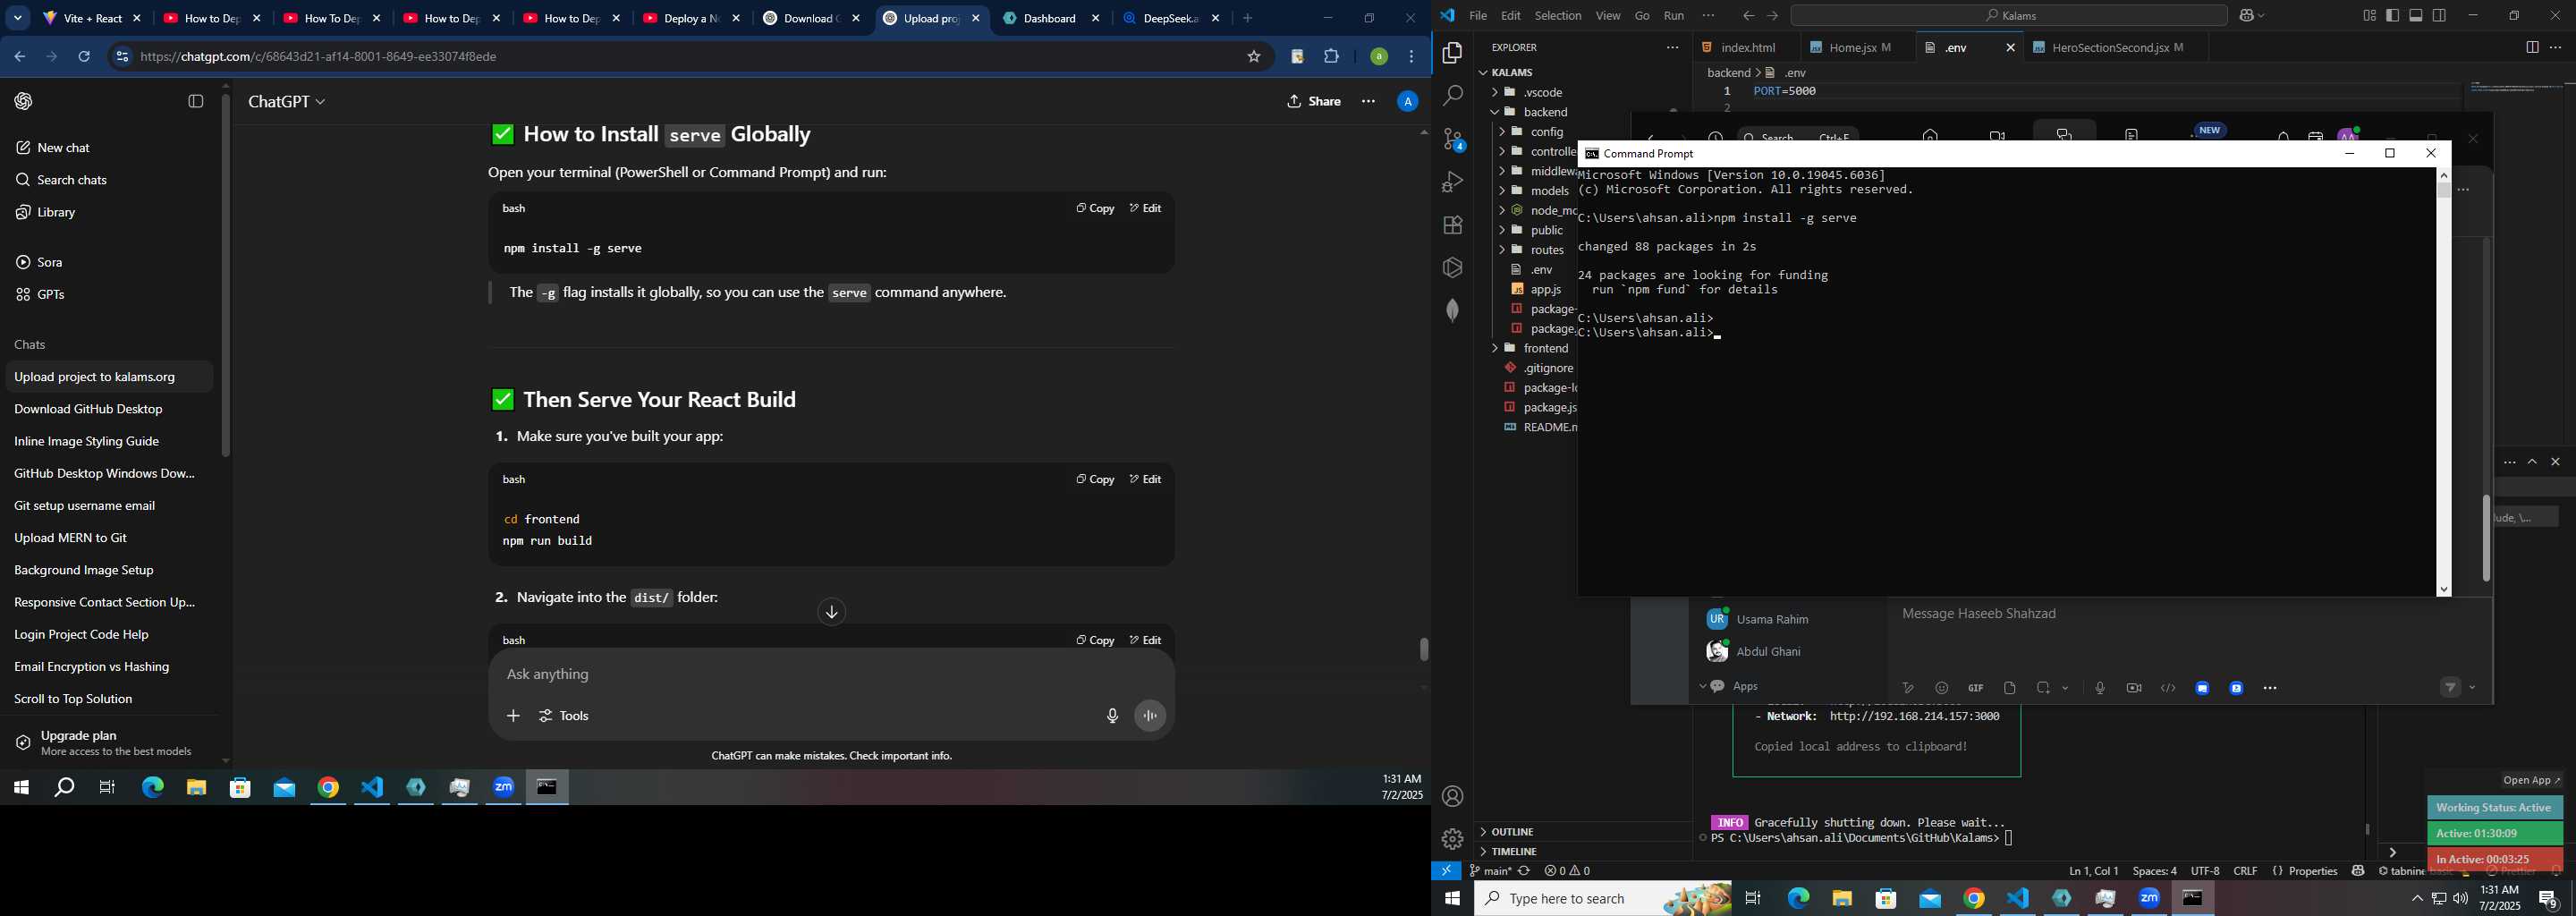This screenshot has height=916, width=2576.
Task: Start a New chat in ChatGPT
Action: tap(108, 148)
